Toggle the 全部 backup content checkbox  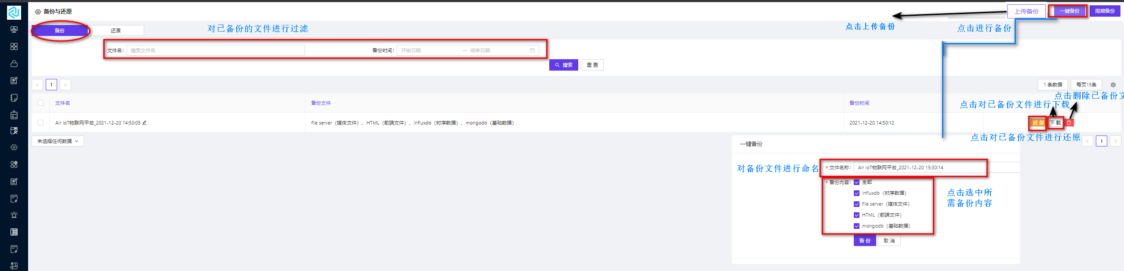[x=856, y=182]
